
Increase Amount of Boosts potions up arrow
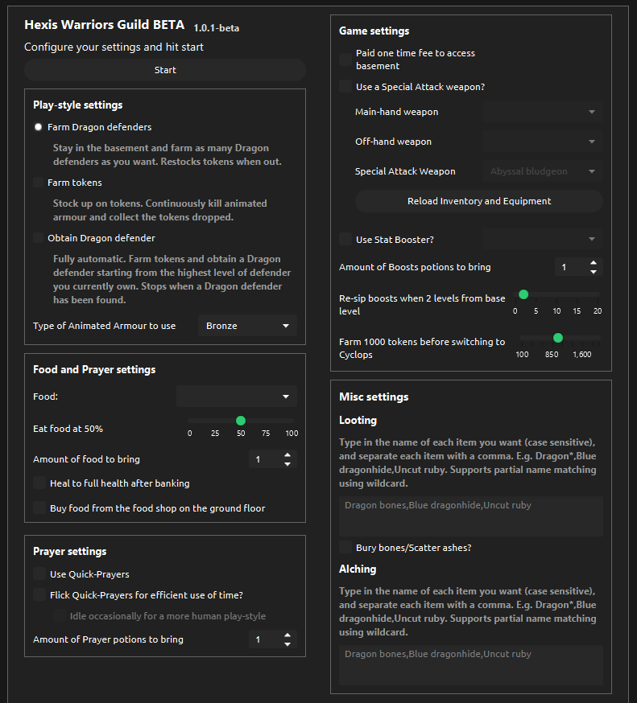pos(594,263)
